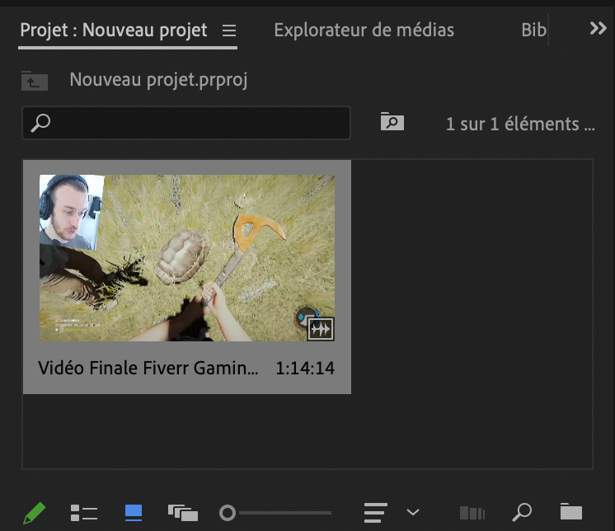The image size is (615, 531).
Task: Expand the chevron beside the sort icons button
Action: (x=413, y=513)
